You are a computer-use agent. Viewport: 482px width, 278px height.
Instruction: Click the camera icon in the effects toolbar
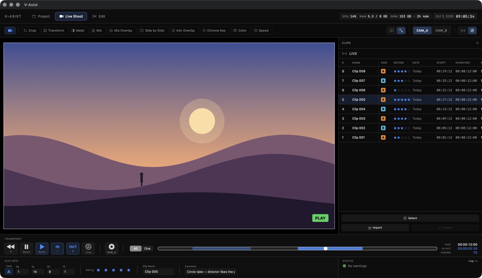point(10,30)
